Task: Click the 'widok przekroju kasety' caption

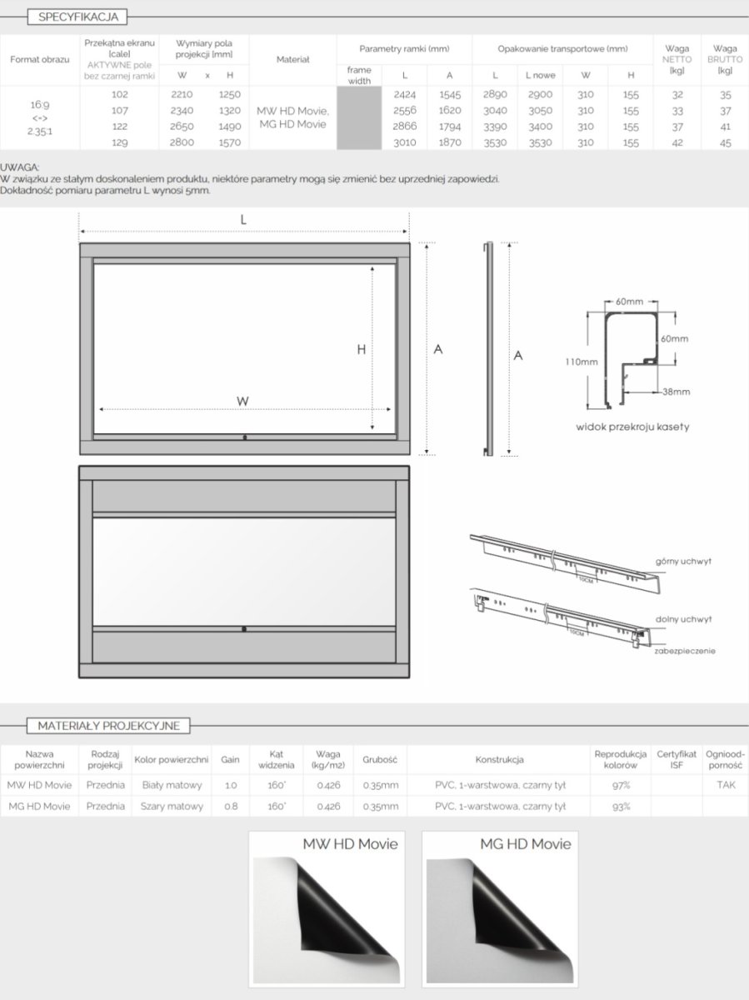Action: 632,427
